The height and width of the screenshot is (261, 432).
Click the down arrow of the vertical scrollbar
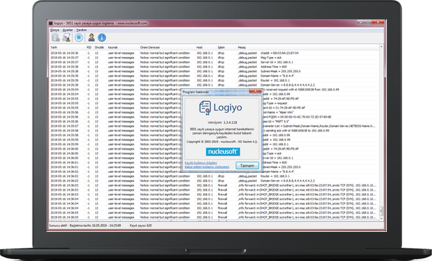coord(382,219)
